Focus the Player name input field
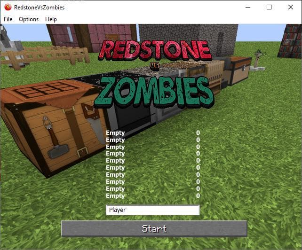The height and width of the screenshot is (250, 302). 153,210
